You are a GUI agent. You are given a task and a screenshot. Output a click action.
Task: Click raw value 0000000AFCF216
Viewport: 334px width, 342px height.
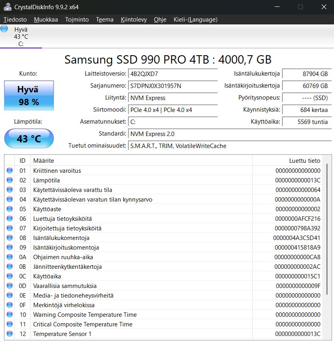tap(298, 218)
